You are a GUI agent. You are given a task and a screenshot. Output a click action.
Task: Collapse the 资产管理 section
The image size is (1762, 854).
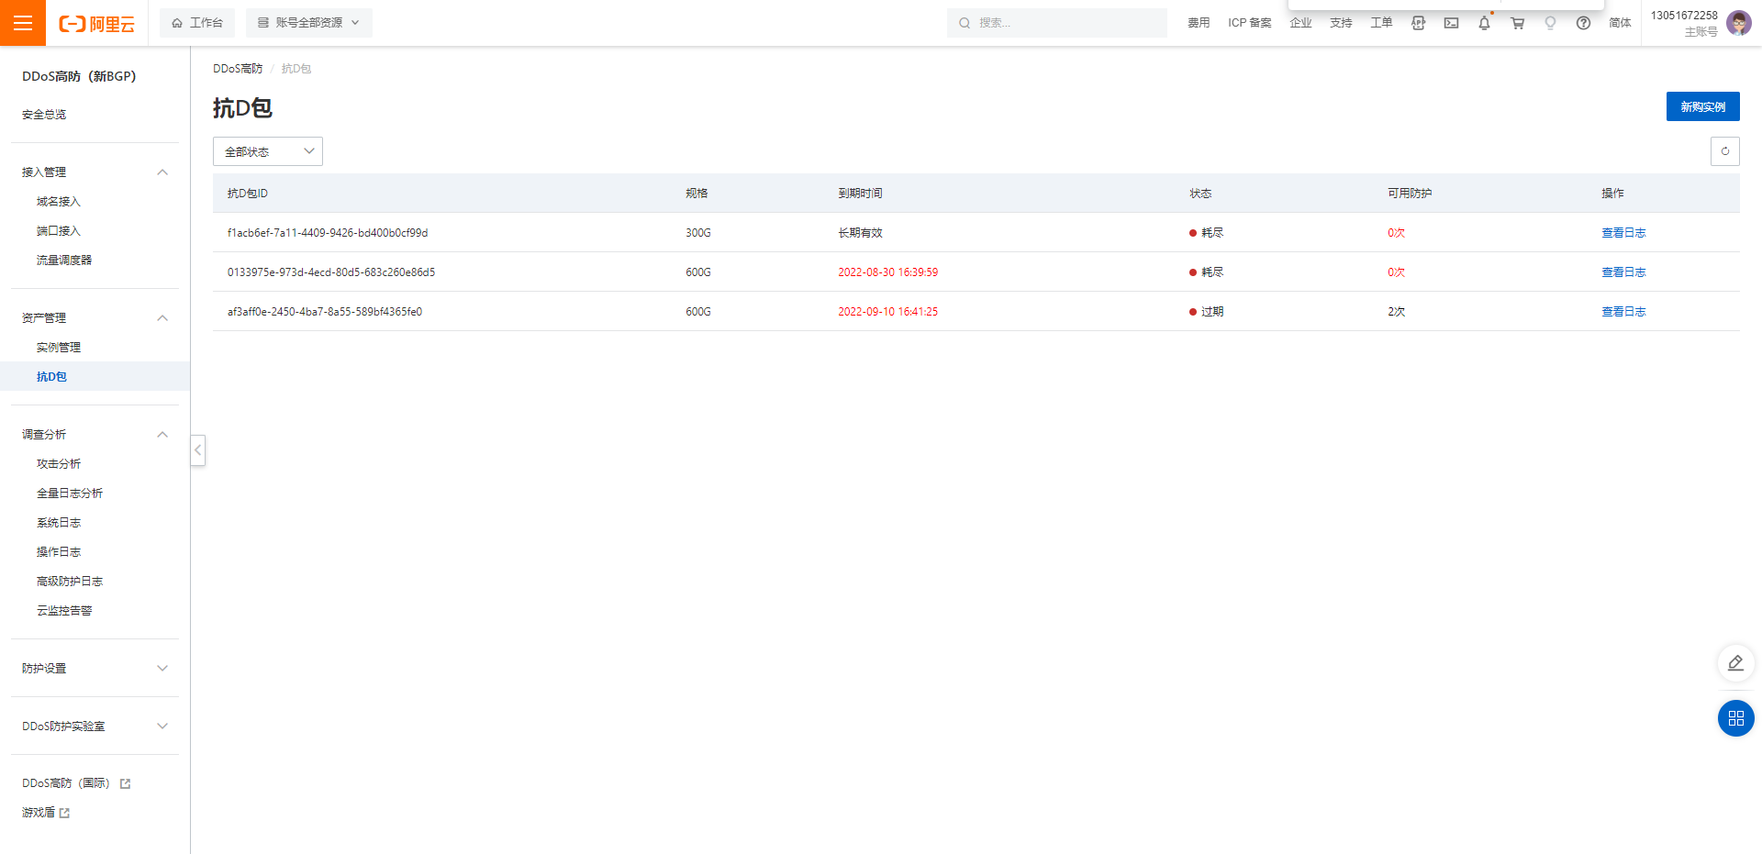(x=162, y=318)
